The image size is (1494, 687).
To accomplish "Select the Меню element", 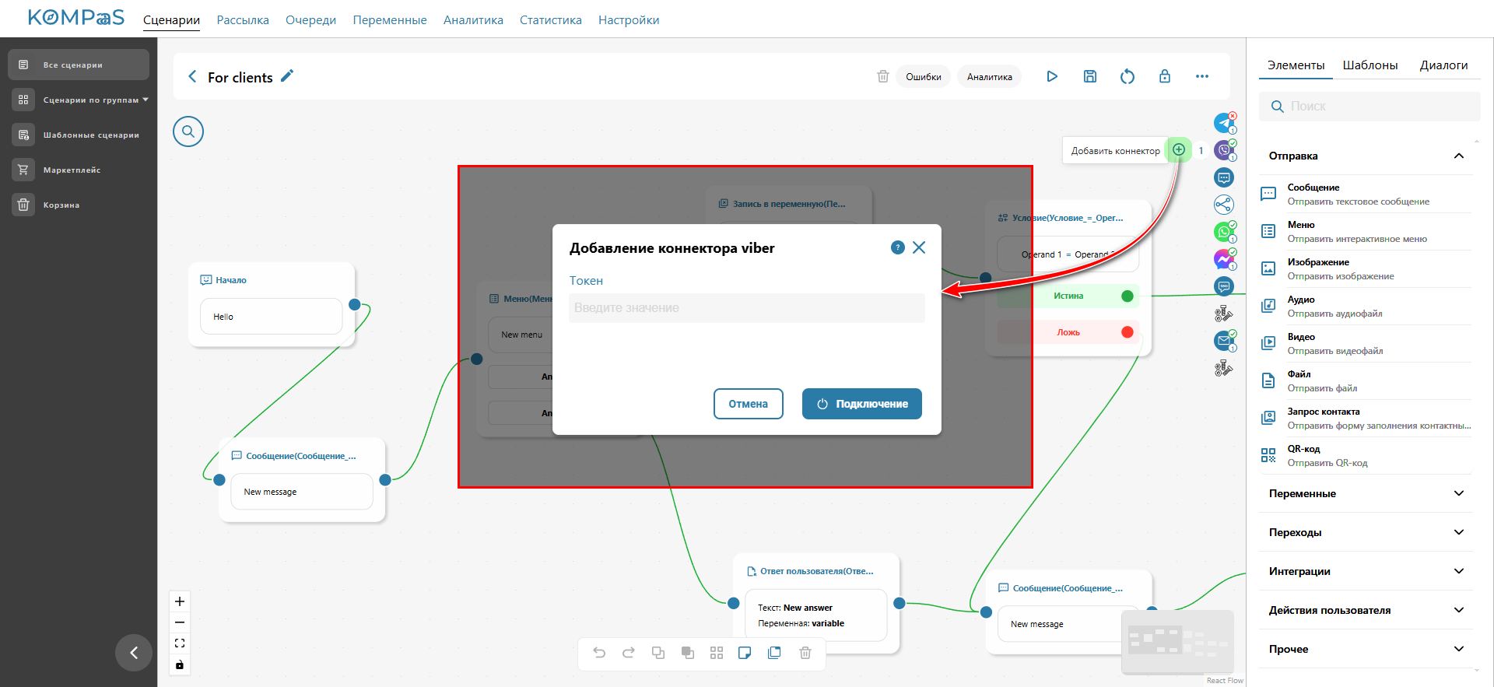I will [1366, 232].
